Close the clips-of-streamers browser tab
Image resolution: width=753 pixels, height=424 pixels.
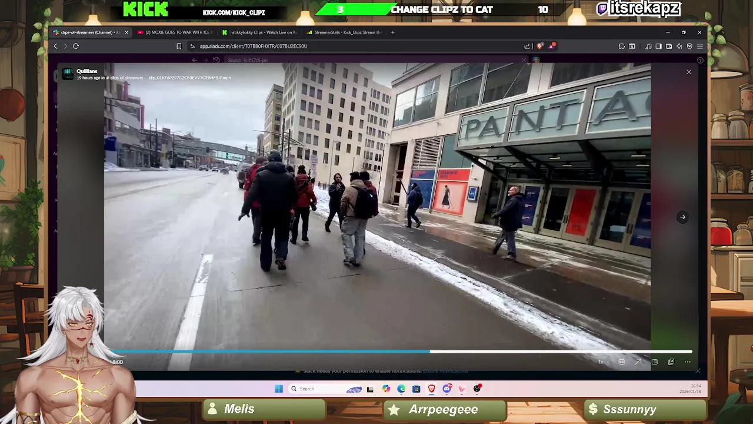126,32
